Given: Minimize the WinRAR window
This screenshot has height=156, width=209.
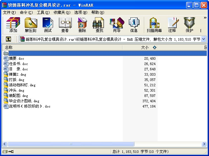Looking at the screenshot, I should [189, 5].
